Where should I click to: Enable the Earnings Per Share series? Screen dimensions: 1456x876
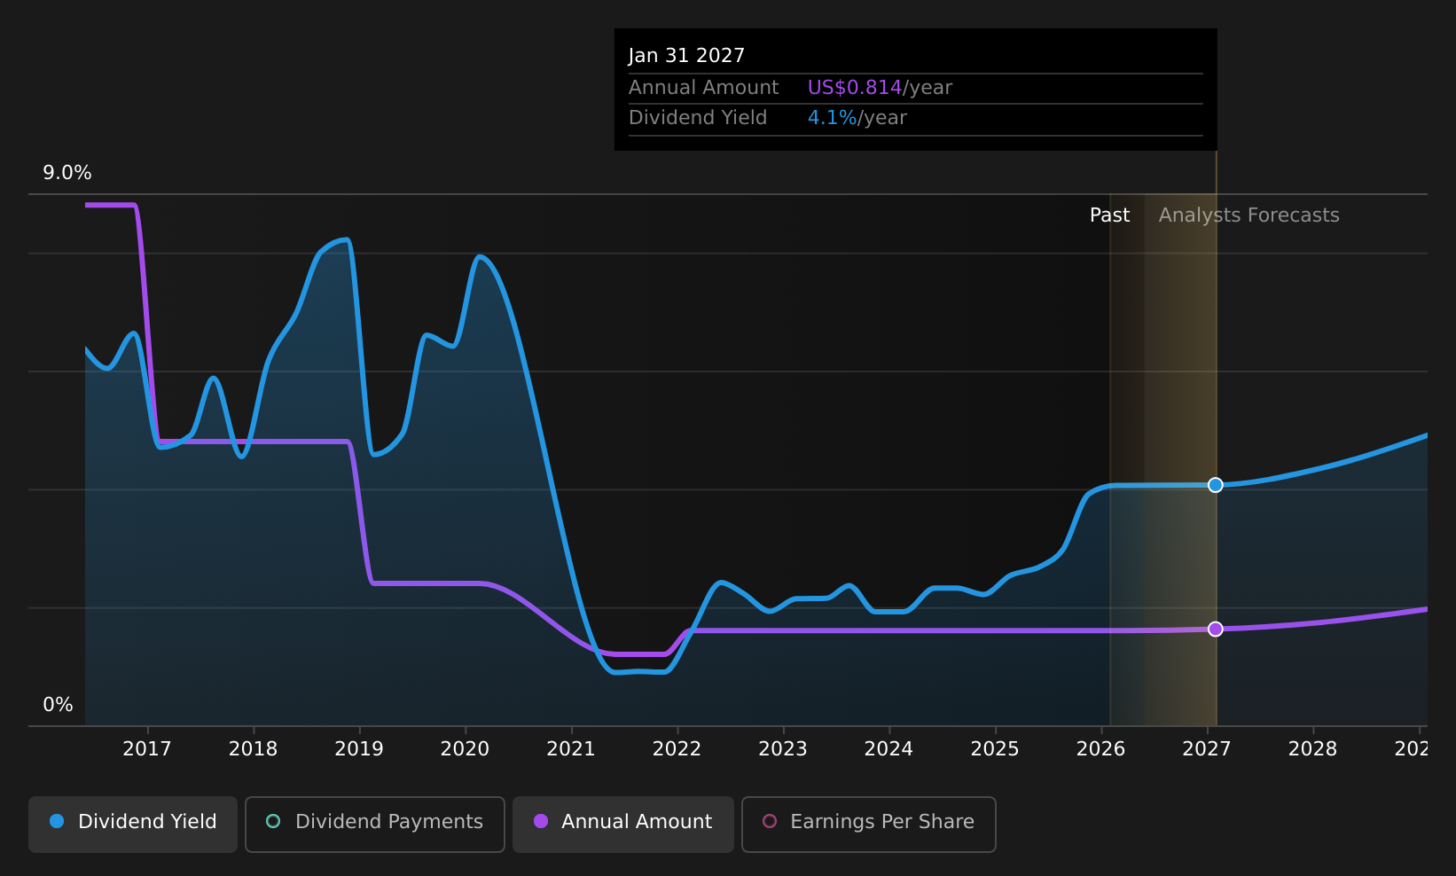pyautogui.click(x=869, y=824)
